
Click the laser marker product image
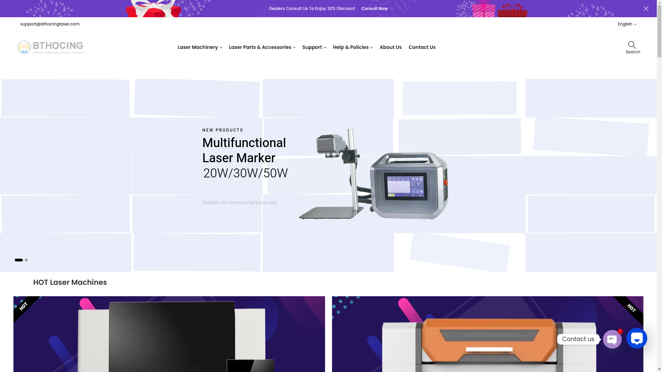(374, 174)
